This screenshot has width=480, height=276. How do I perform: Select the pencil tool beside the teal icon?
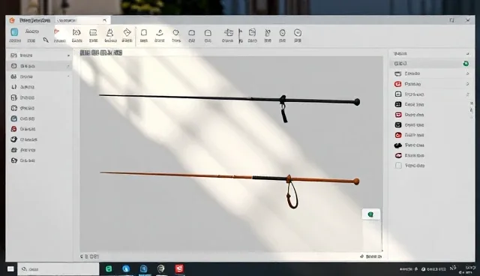point(46,40)
